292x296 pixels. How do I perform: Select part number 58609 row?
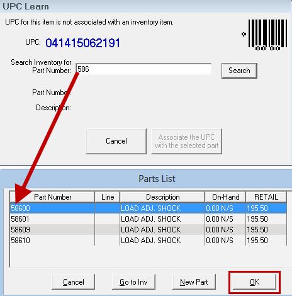coord(149,230)
